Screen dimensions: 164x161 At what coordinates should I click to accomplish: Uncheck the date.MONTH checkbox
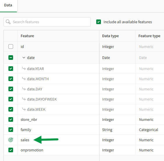[11, 79]
